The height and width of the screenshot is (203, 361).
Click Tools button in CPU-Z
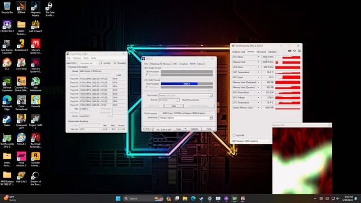pyautogui.click(x=178, y=129)
